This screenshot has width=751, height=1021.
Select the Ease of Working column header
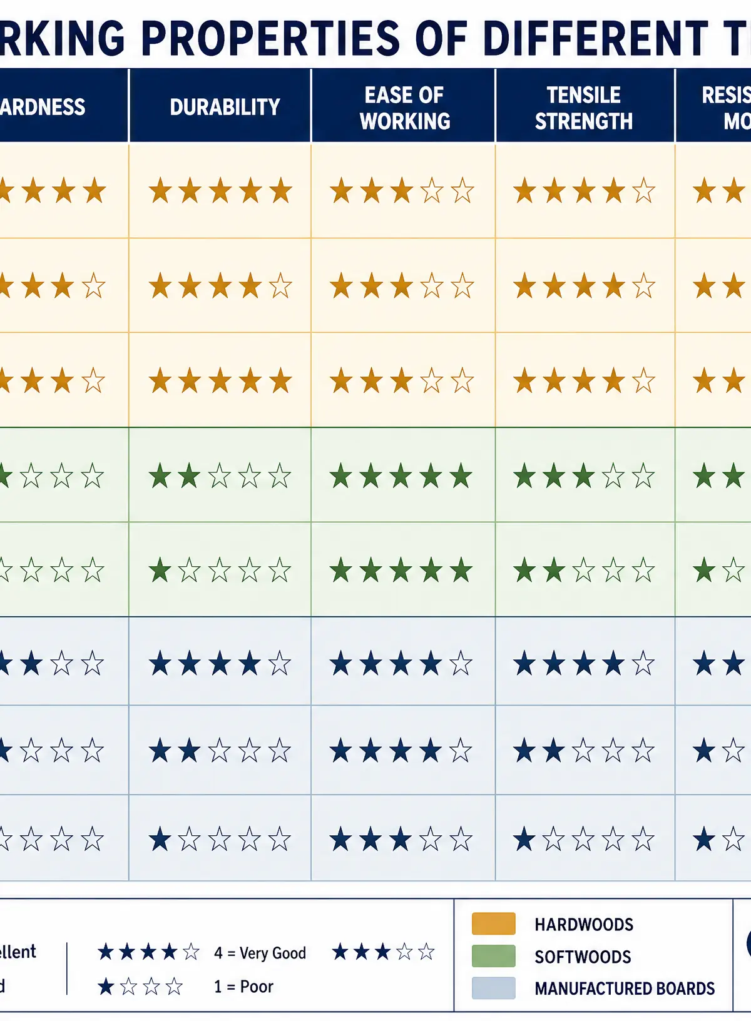(x=404, y=106)
